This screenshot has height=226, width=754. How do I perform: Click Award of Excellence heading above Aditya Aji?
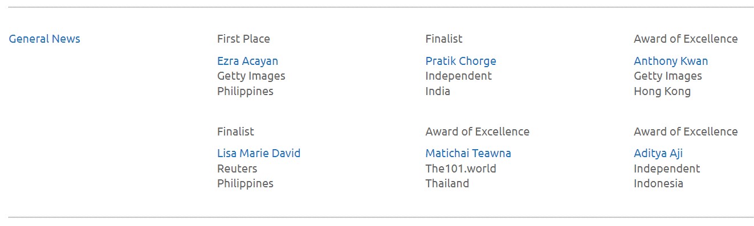click(x=686, y=132)
